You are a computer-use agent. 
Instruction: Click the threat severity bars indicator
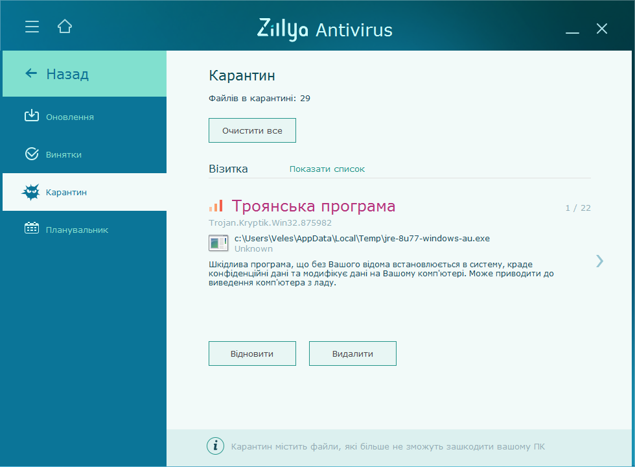tap(216, 205)
